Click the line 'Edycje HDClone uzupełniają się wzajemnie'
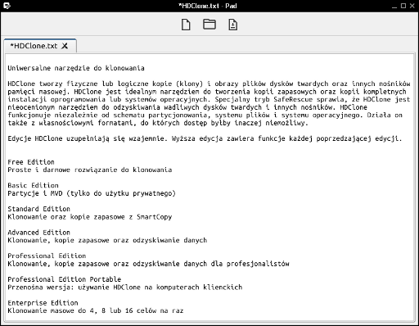419x326 pixels. pos(205,138)
